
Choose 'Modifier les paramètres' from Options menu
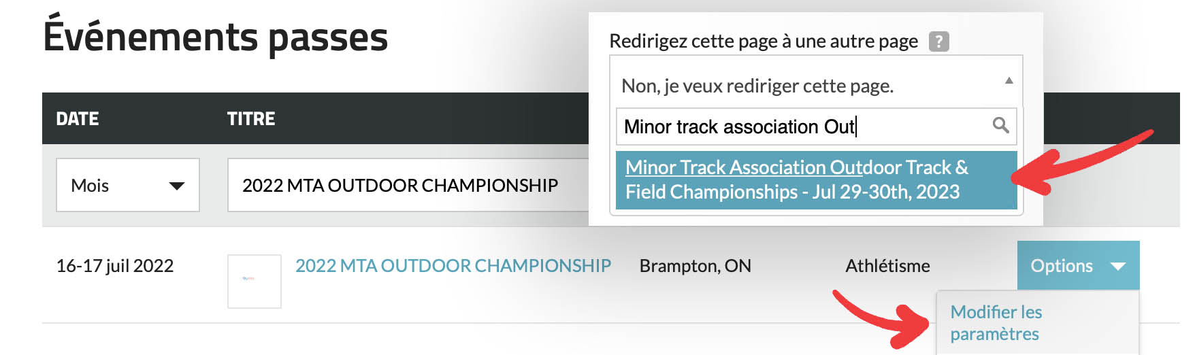[996, 322]
